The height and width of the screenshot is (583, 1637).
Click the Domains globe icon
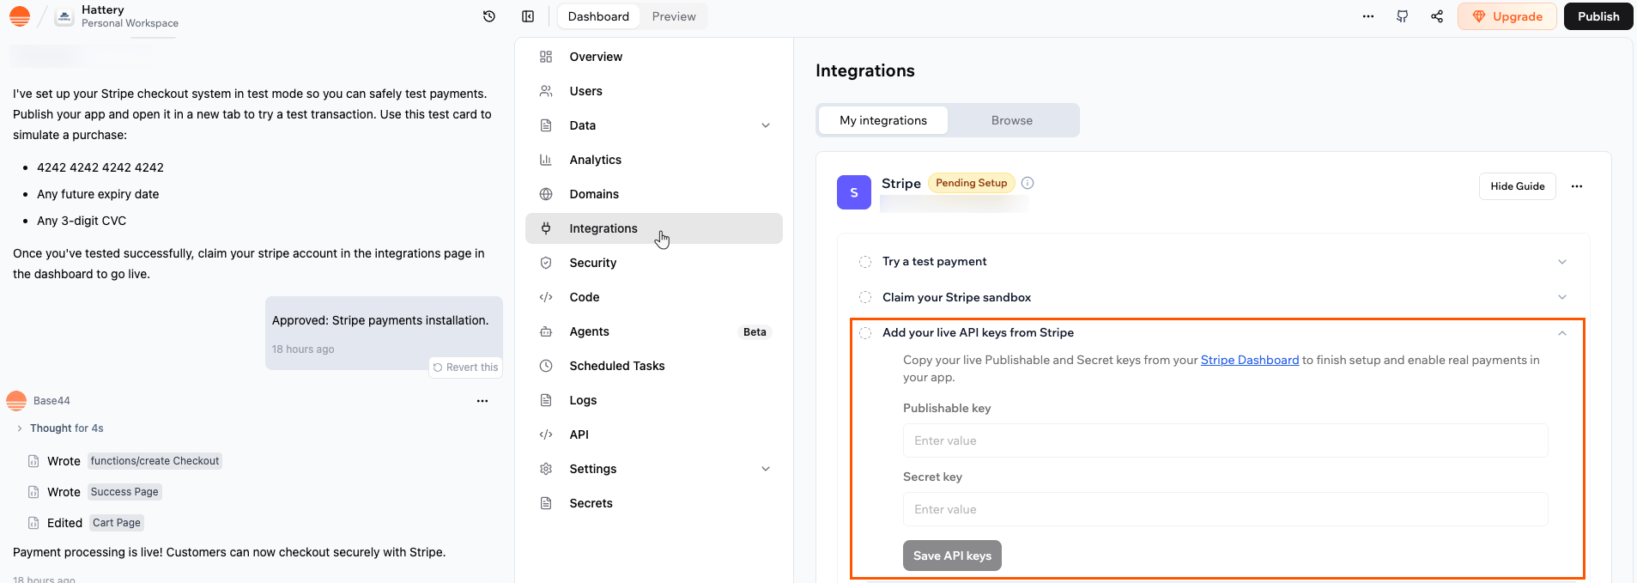pyautogui.click(x=546, y=194)
